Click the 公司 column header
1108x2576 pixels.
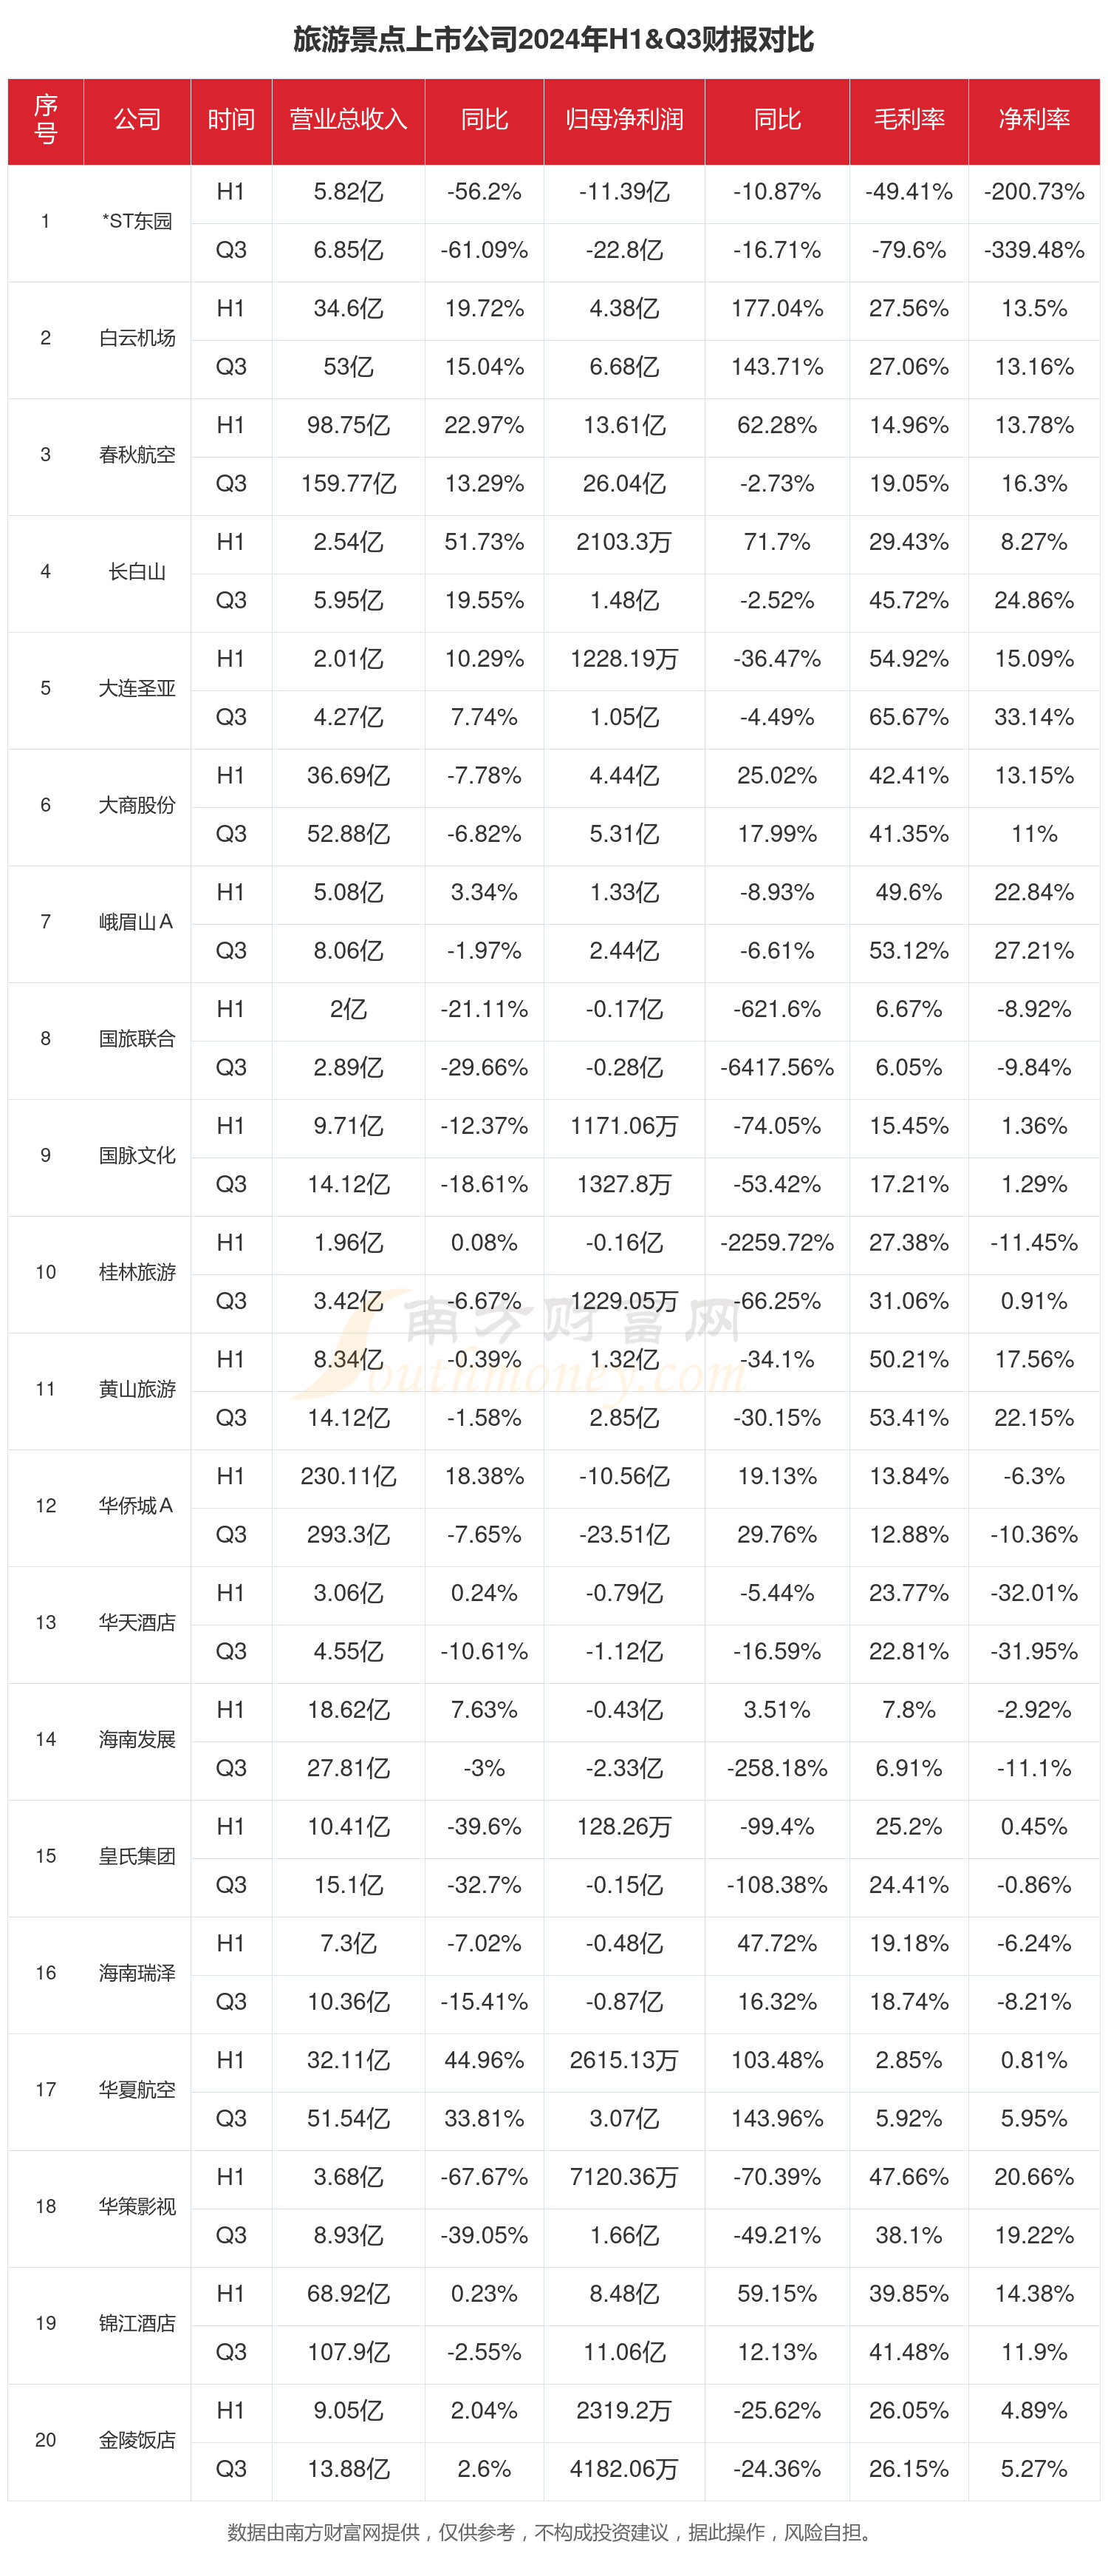137,120
